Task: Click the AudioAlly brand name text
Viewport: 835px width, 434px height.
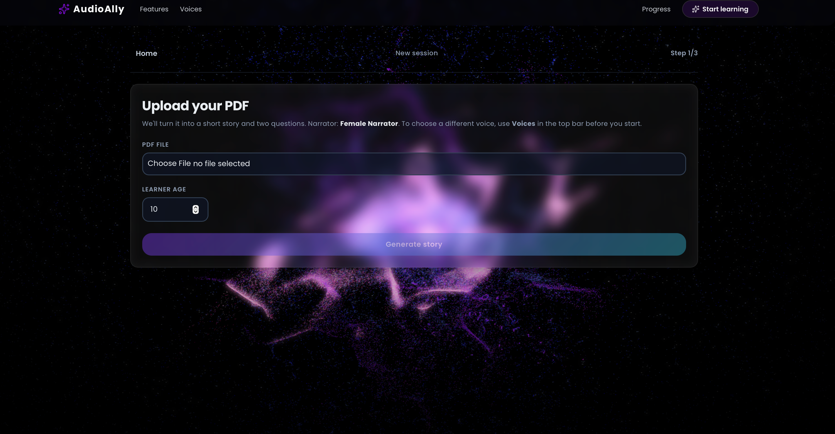Action: pyautogui.click(x=99, y=9)
